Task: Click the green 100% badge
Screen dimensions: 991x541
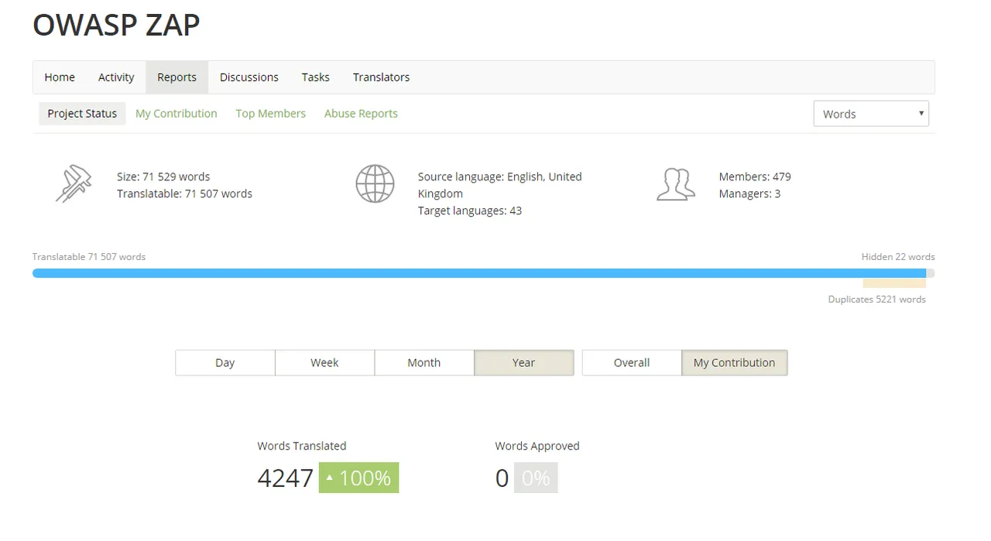Action: click(359, 478)
